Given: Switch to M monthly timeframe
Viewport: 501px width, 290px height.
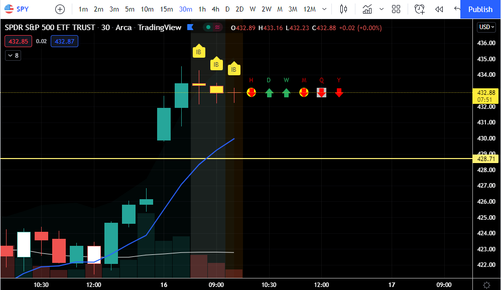Looking at the screenshot, I should click(280, 9).
